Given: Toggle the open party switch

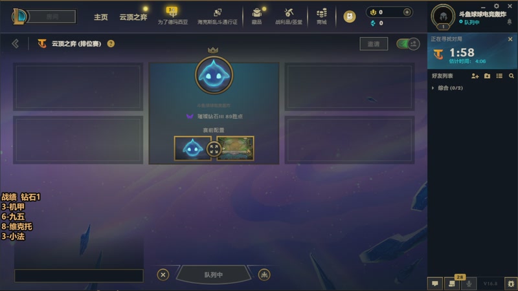Looking at the screenshot, I should click(409, 44).
